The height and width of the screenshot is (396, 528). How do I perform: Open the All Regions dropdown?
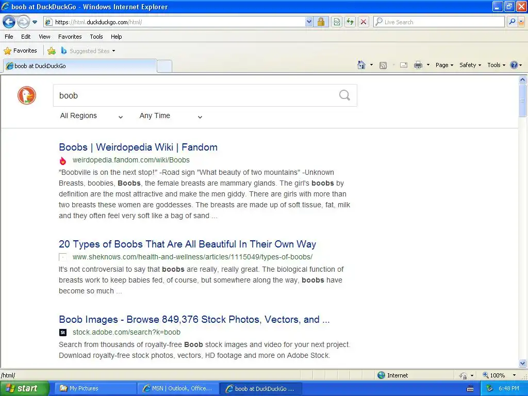pyautogui.click(x=91, y=116)
